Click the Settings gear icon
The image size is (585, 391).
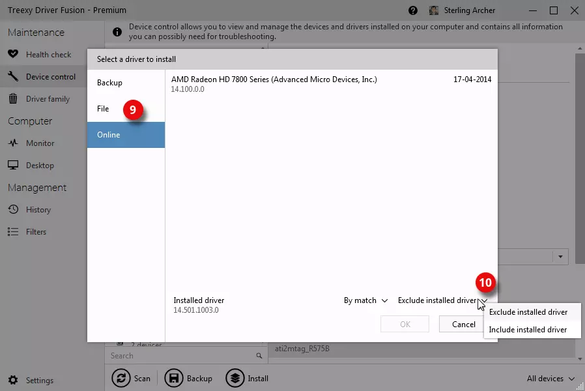click(13, 380)
